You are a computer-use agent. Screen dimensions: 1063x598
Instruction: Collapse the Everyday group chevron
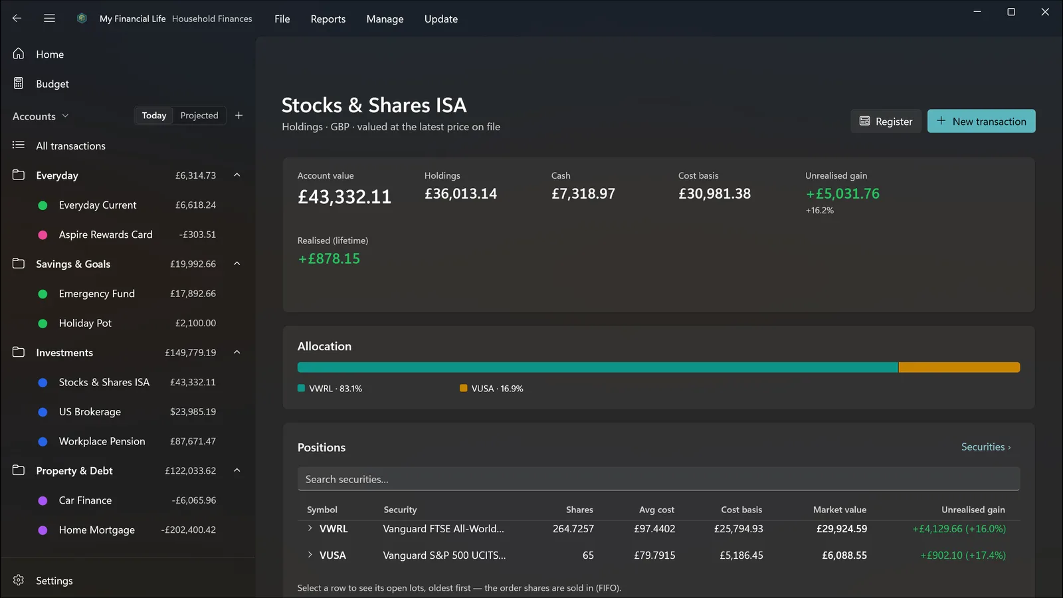point(237,175)
